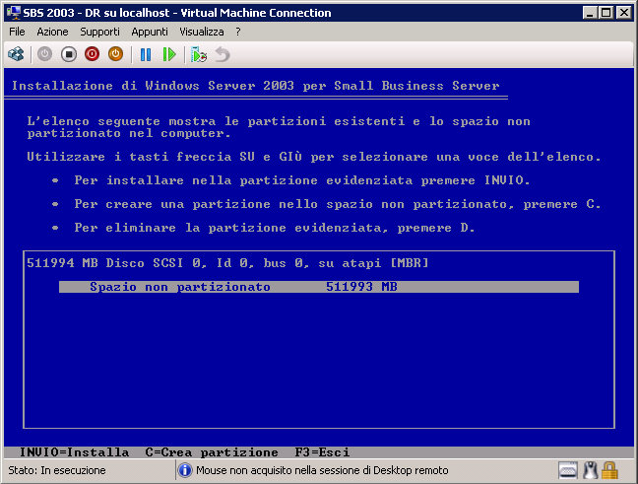Click the mouse icon in the status bar
Viewport: 638px width, 484px height.
click(590, 470)
